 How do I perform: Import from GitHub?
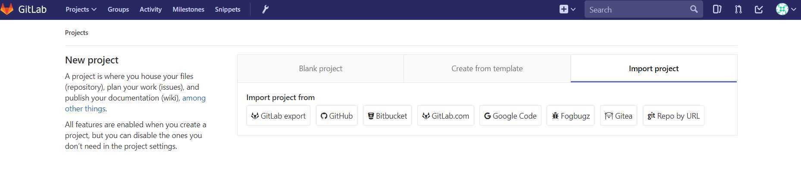click(337, 116)
